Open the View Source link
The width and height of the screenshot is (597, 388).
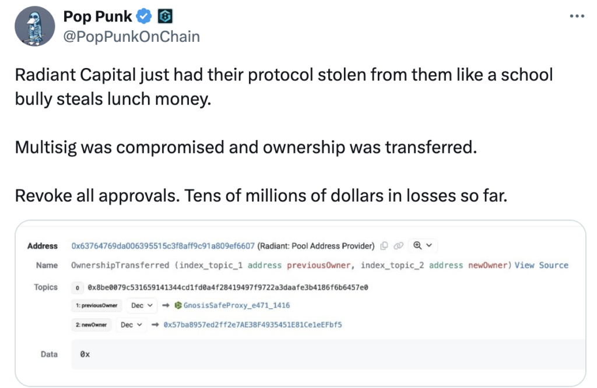542,265
